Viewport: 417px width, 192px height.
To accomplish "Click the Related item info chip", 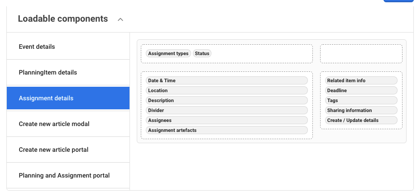I will point(361,80).
